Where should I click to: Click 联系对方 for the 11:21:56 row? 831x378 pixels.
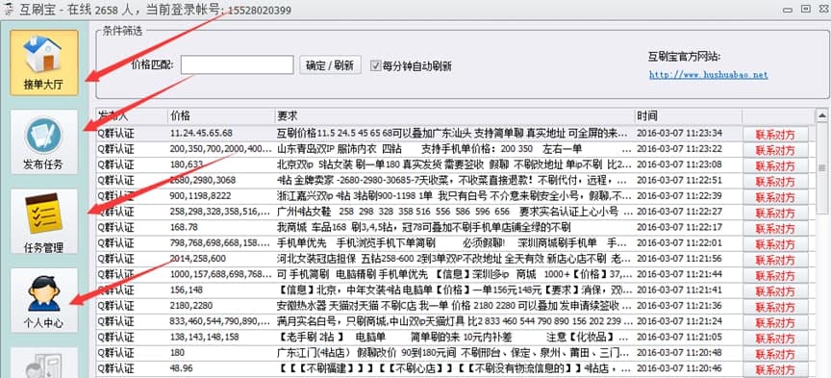(x=775, y=260)
